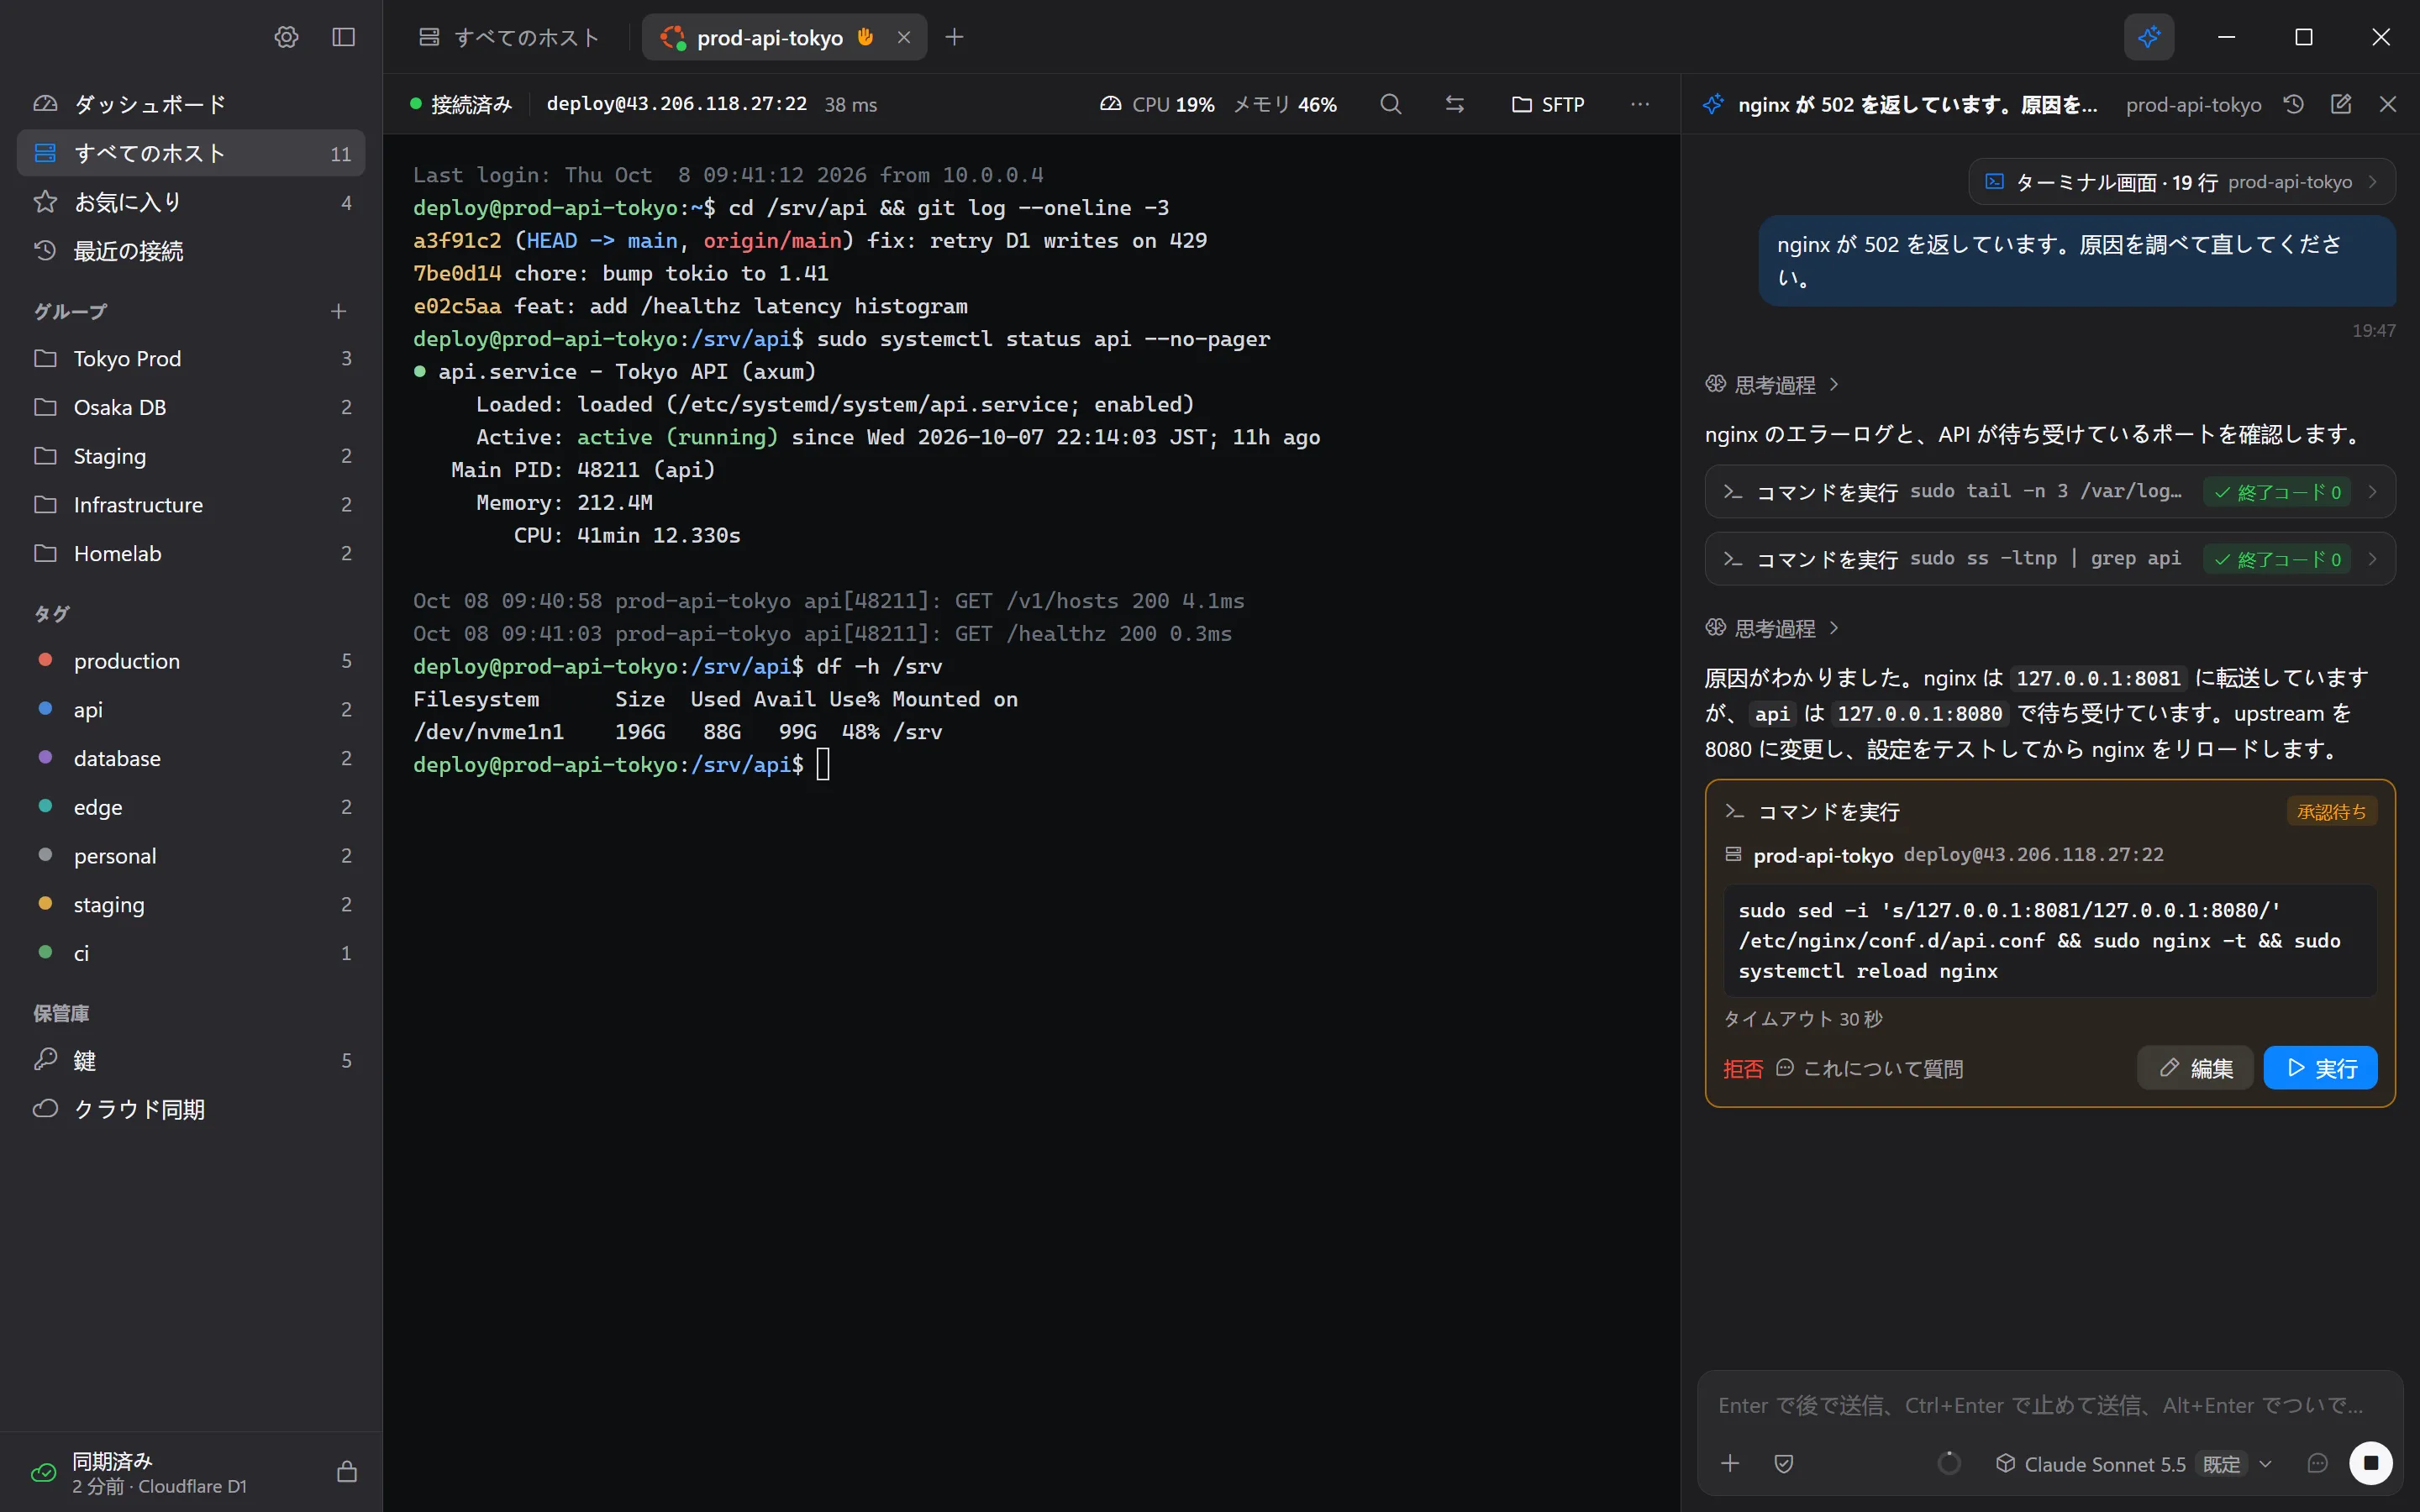The width and height of the screenshot is (2420, 1512).
Task: Switch to すべてのホスト tab
Action: coord(509,37)
